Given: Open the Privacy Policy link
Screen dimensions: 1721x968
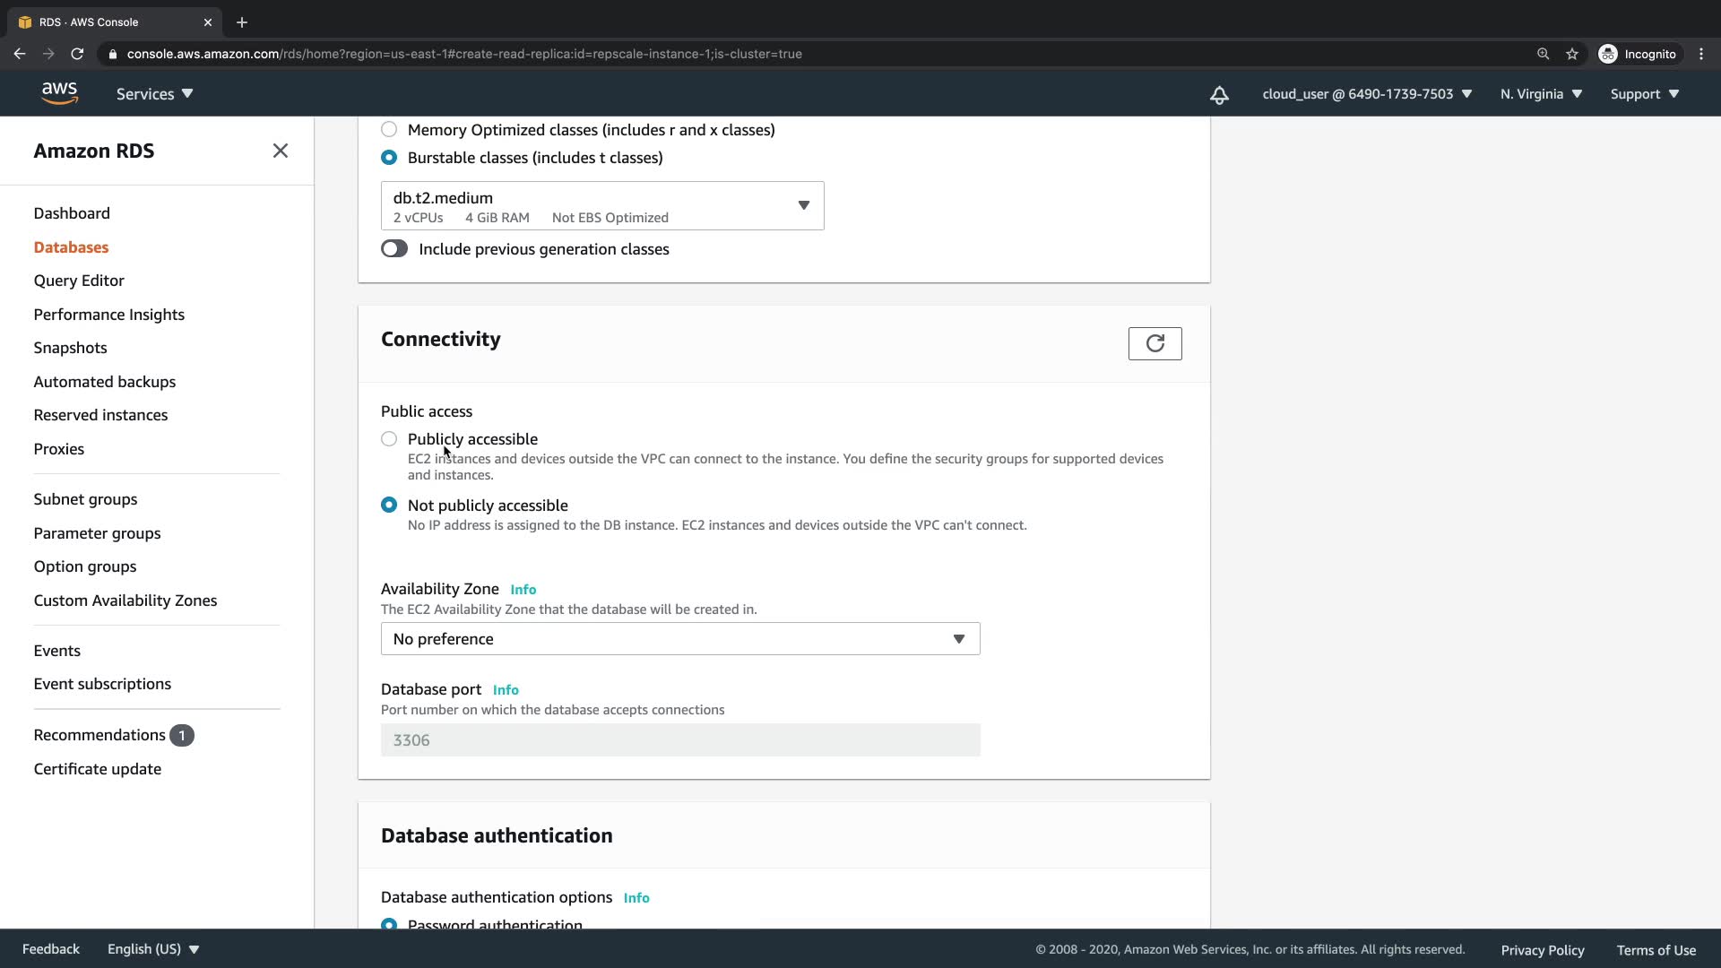Looking at the screenshot, I should [x=1542, y=950].
